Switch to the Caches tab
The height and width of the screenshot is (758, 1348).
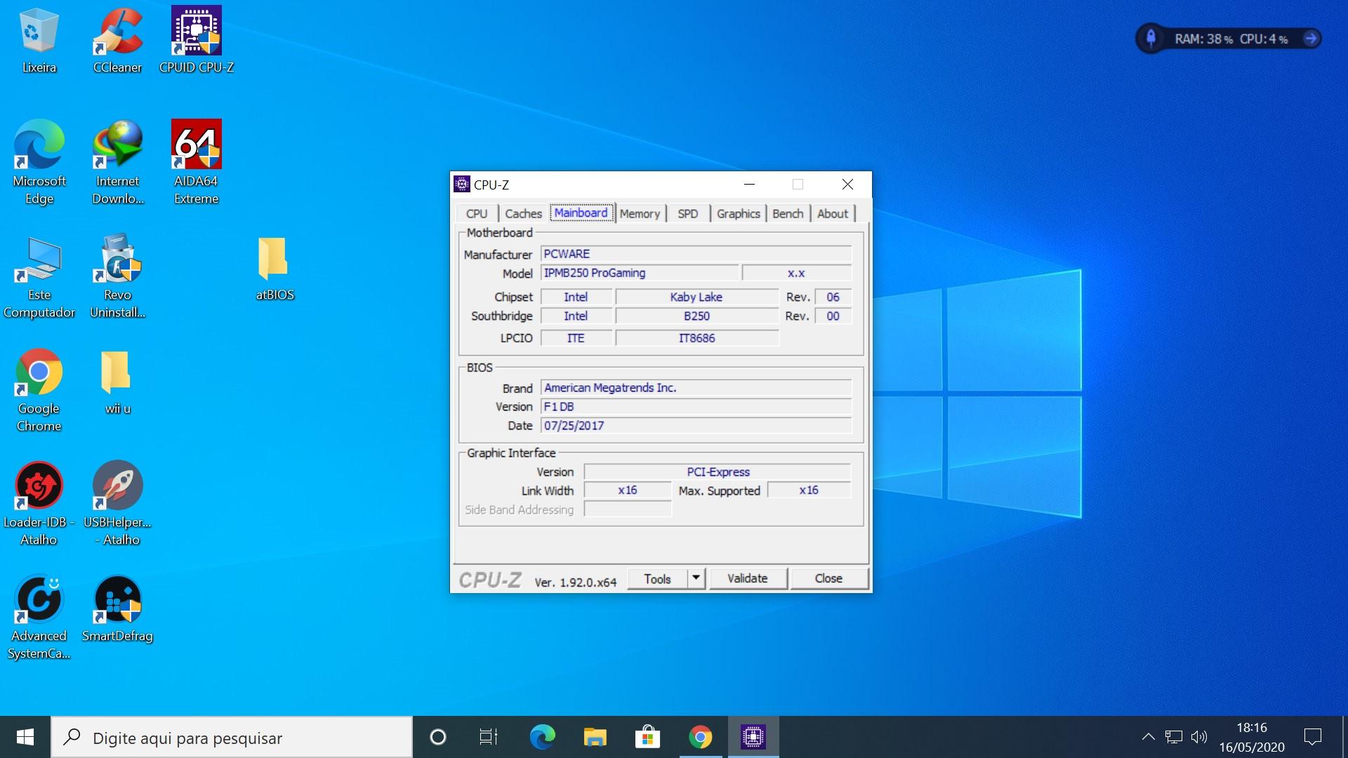tap(524, 213)
